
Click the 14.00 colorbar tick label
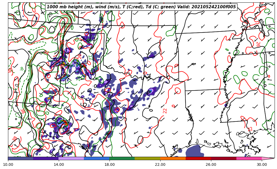[x=59, y=164]
